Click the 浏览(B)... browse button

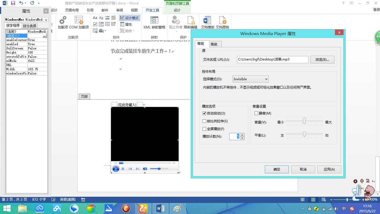tap(322, 60)
